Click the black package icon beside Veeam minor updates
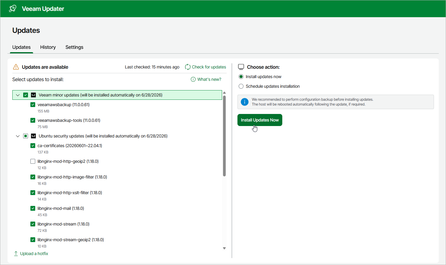 click(33, 95)
